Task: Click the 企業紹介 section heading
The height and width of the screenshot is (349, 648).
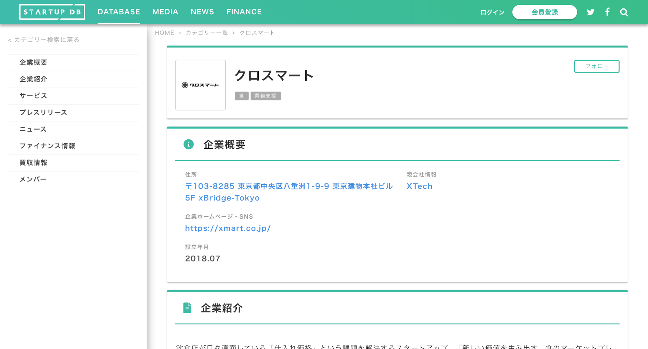Action: (x=222, y=308)
